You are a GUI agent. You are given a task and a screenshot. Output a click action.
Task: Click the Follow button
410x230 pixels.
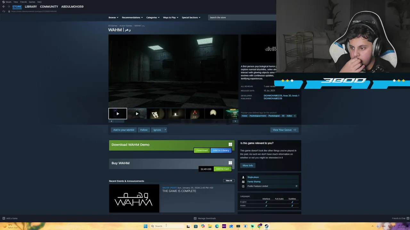click(144, 130)
